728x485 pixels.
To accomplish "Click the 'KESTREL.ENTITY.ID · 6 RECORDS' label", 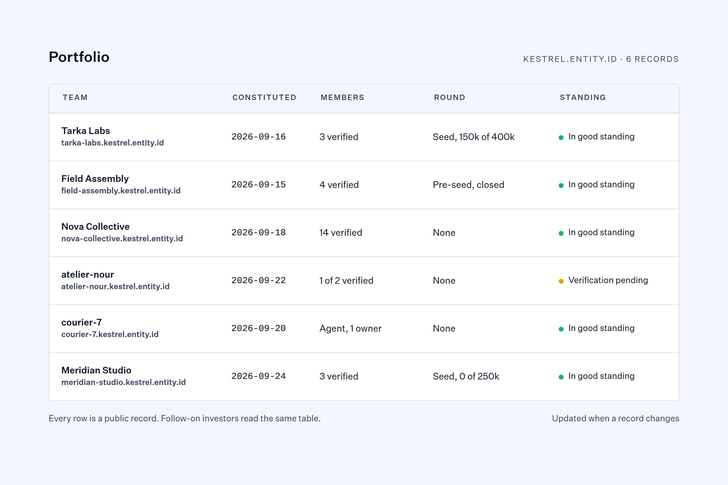I will click(x=601, y=59).
